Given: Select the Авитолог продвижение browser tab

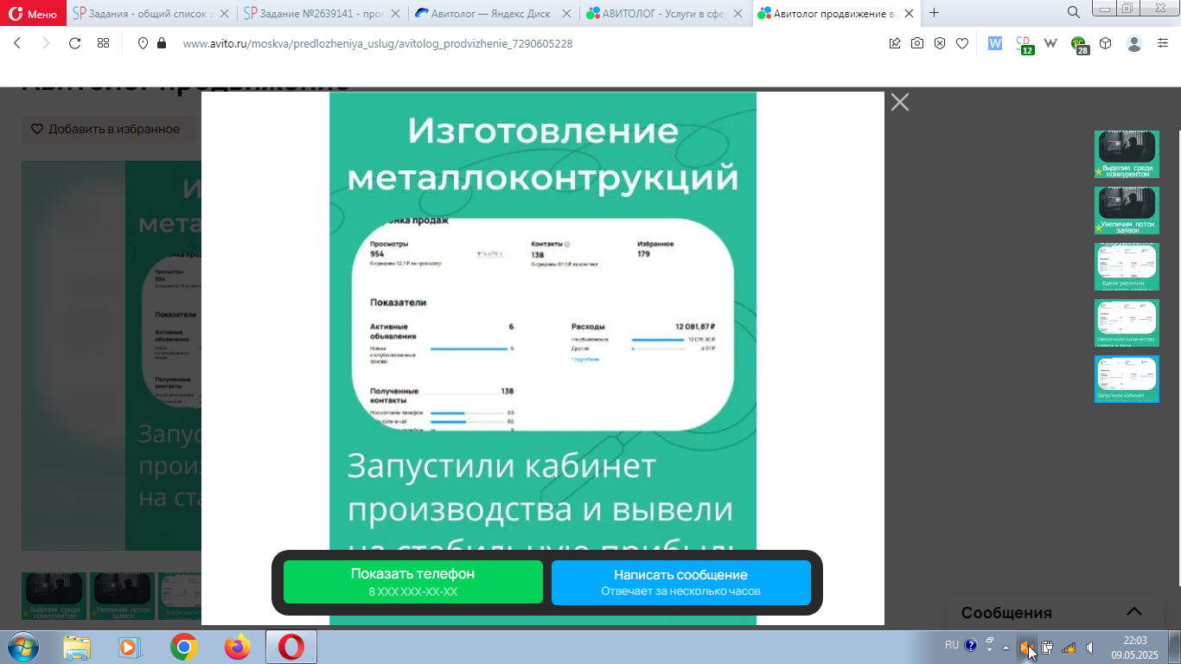Looking at the screenshot, I should point(836,13).
